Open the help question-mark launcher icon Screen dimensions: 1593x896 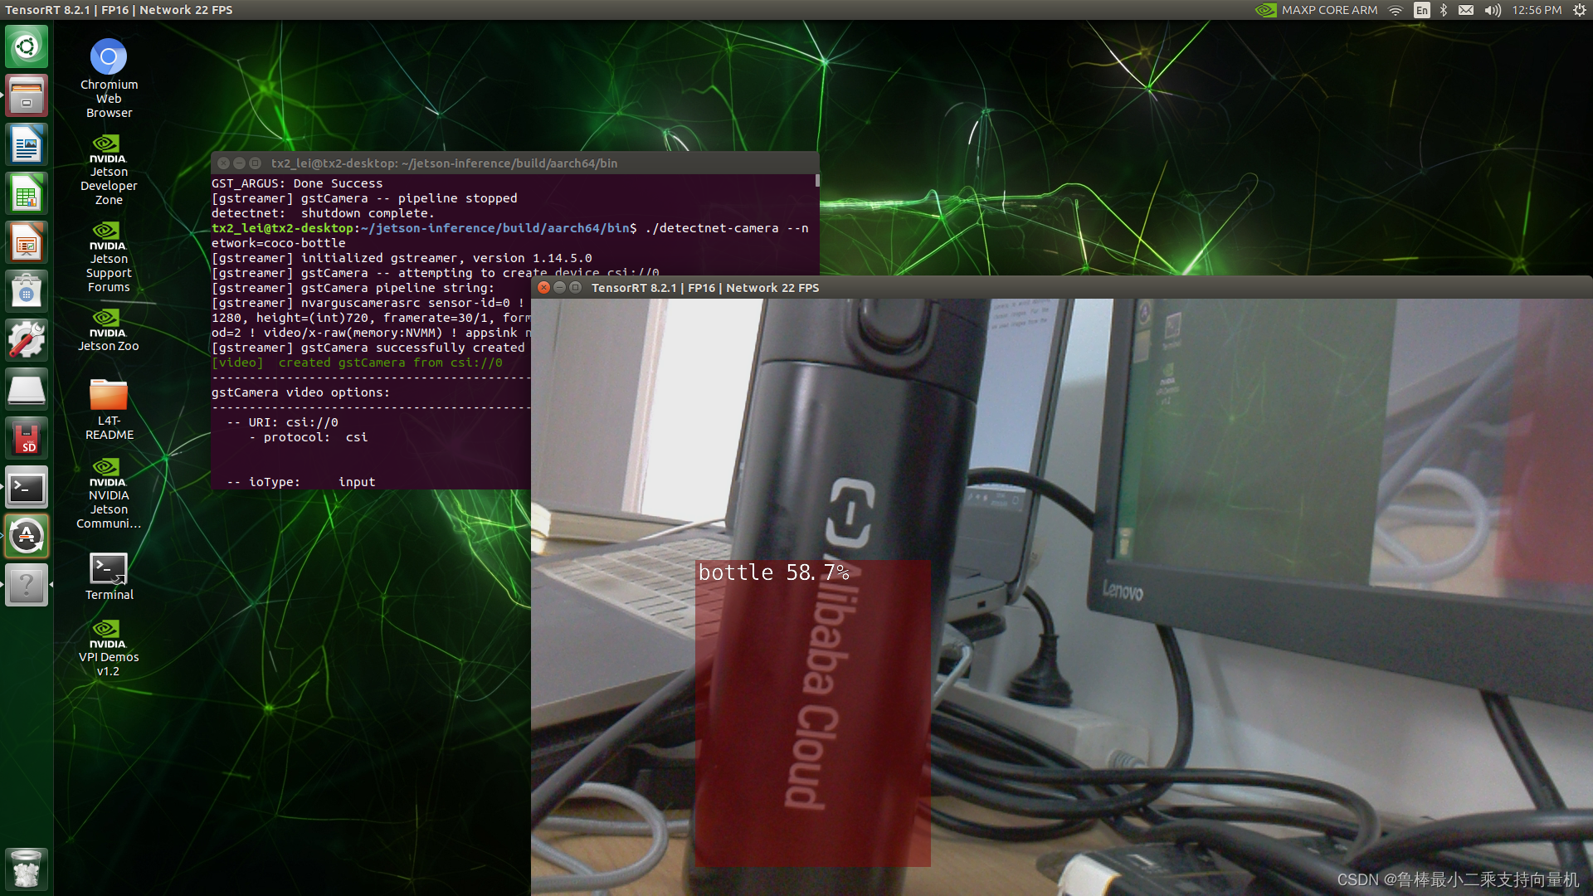coord(27,585)
